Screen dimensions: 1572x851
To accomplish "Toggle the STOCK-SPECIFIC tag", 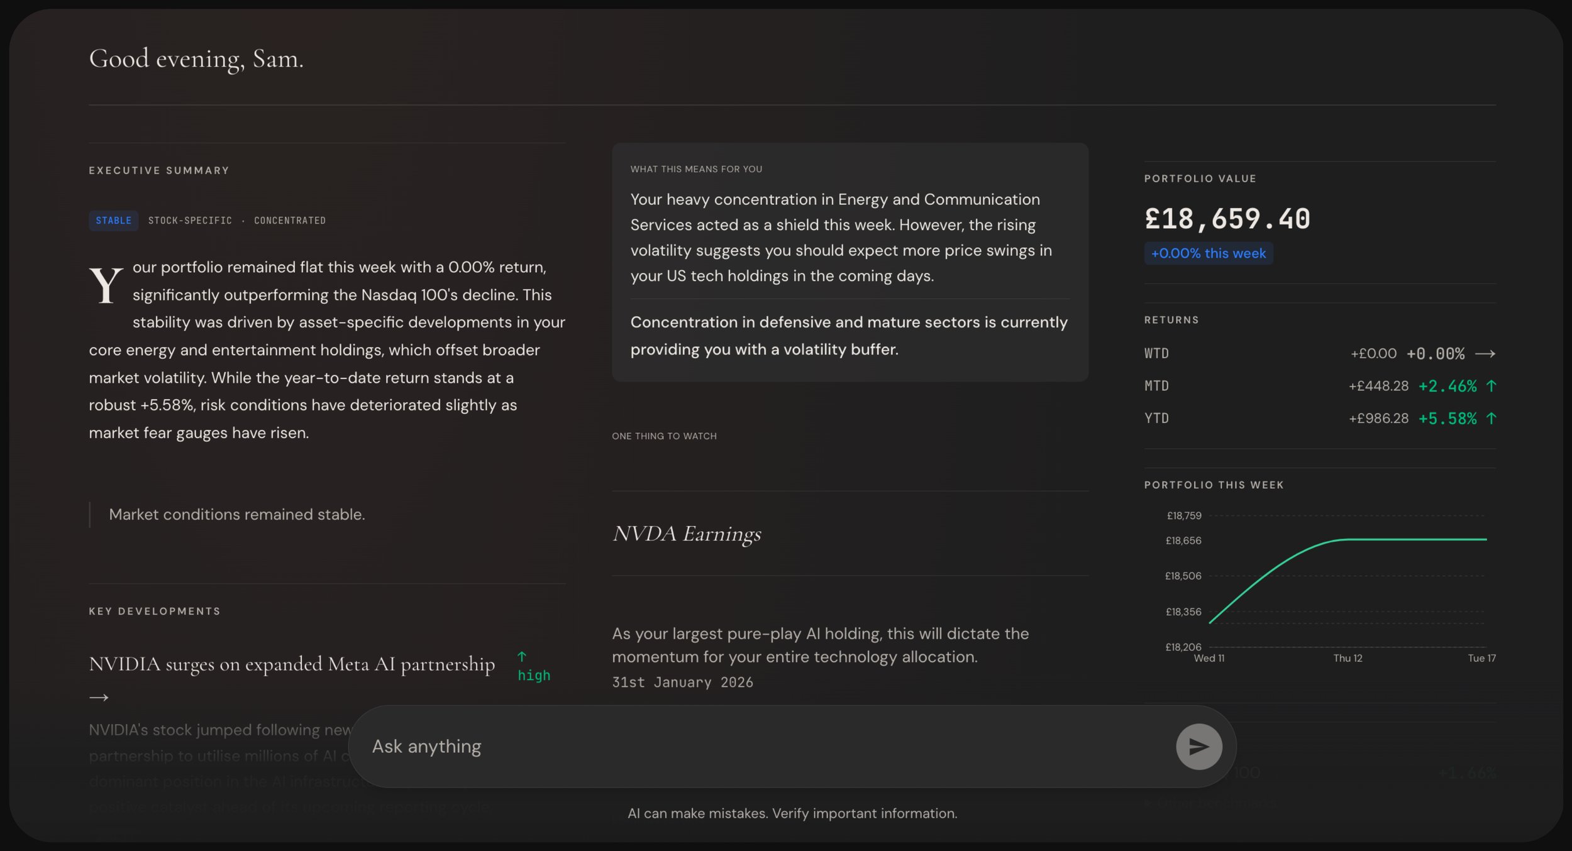I will click(x=190, y=221).
